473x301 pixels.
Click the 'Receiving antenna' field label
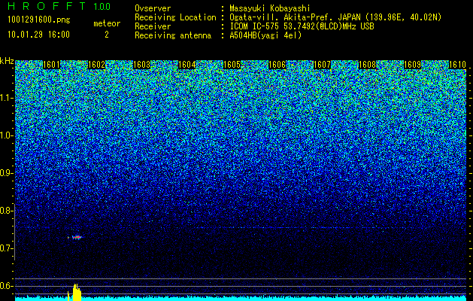(x=173, y=35)
